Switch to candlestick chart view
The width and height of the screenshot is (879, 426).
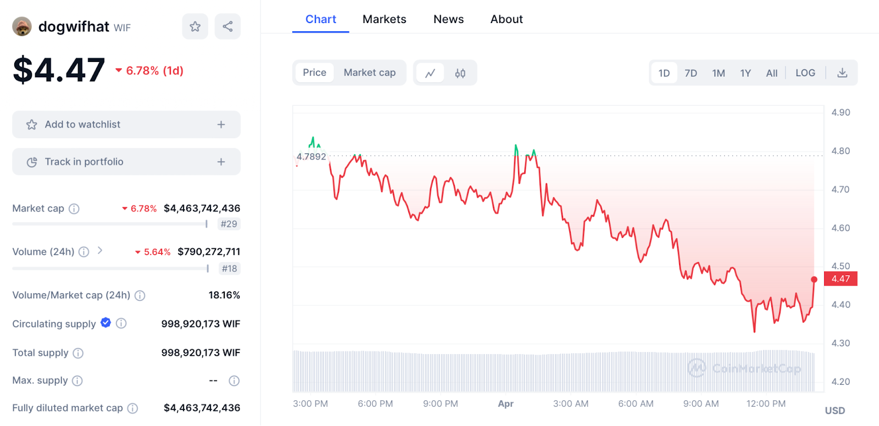[460, 73]
